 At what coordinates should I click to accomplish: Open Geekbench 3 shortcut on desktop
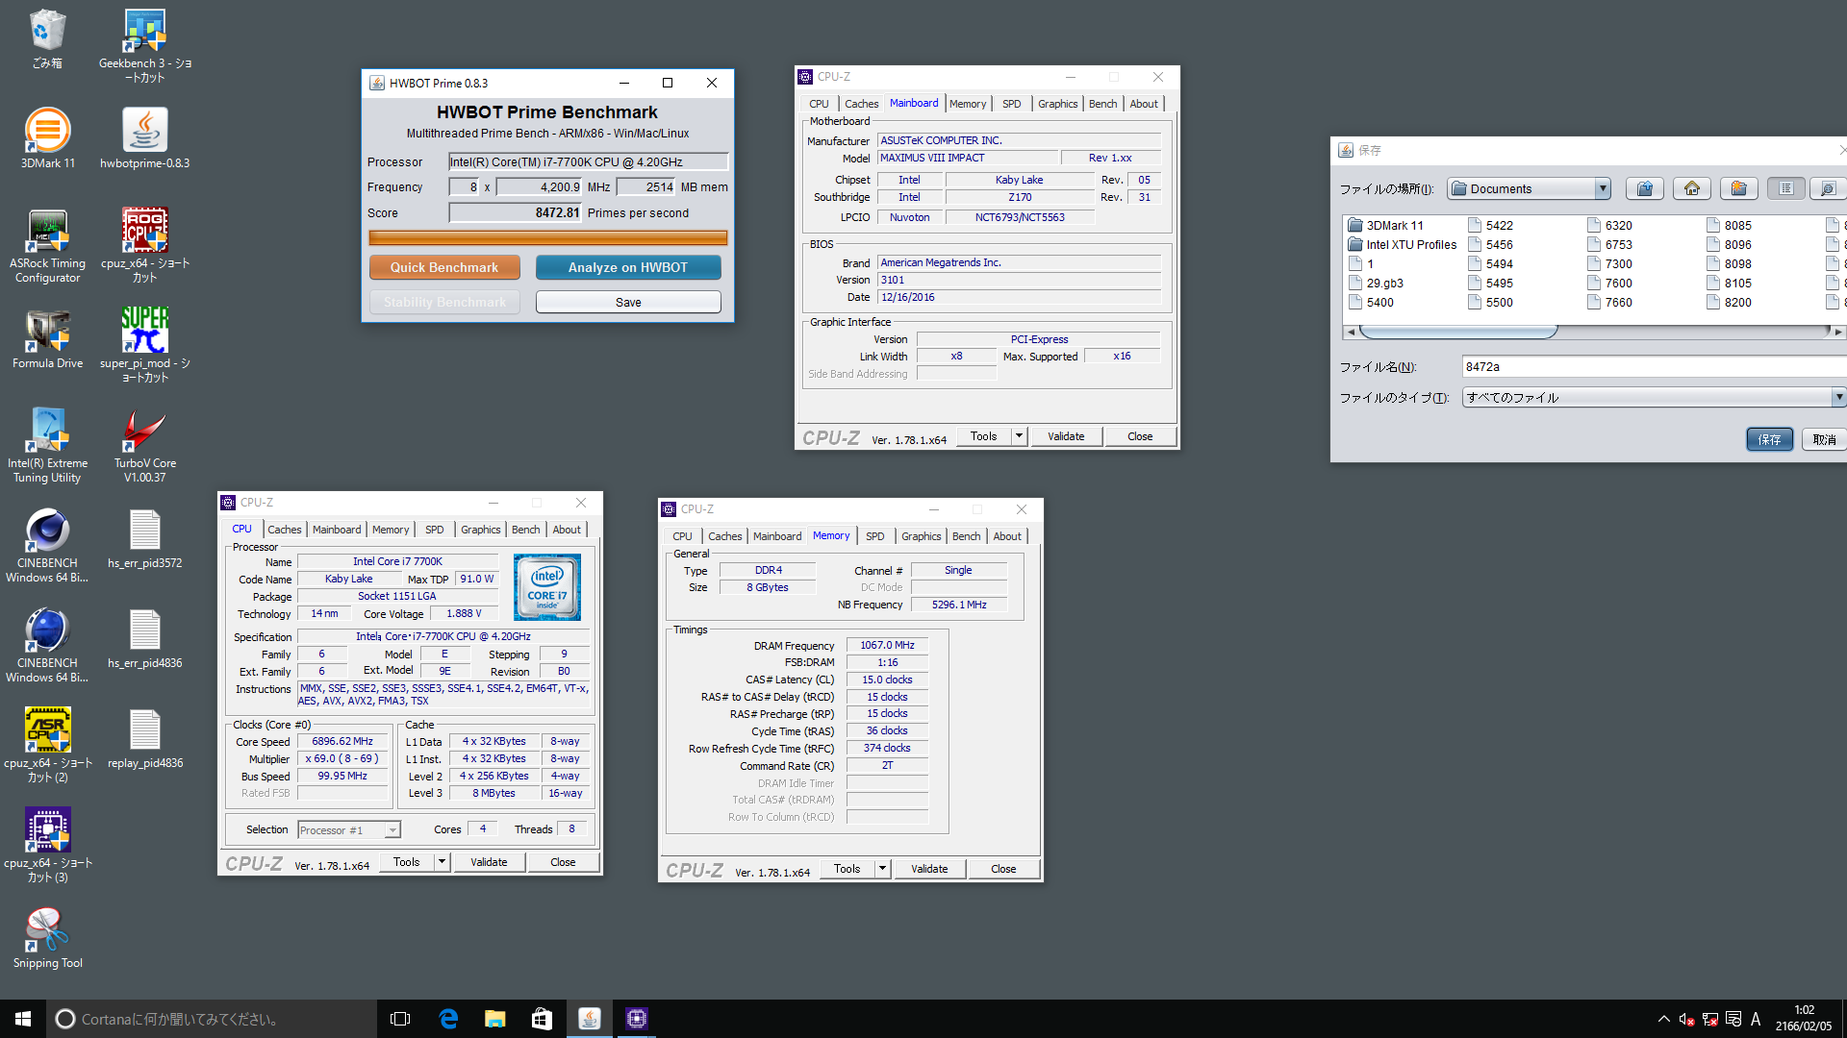pyautogui.click(x=145, y=45)
